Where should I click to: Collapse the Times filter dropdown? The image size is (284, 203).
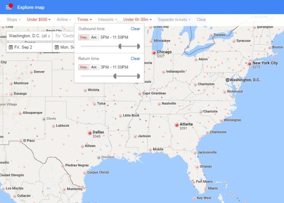(85, 19)
